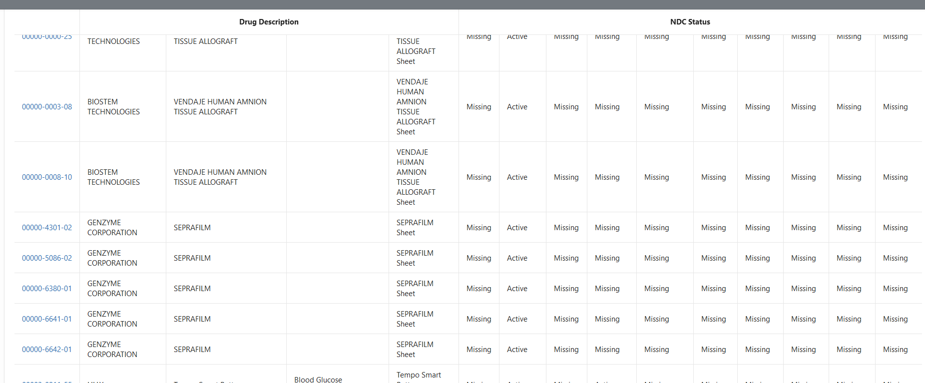Click BIOSTEM TECHNOLOGIES in 00000-0008-10 row
Viewport: 925px width, 383px height.
click(113, 177)
